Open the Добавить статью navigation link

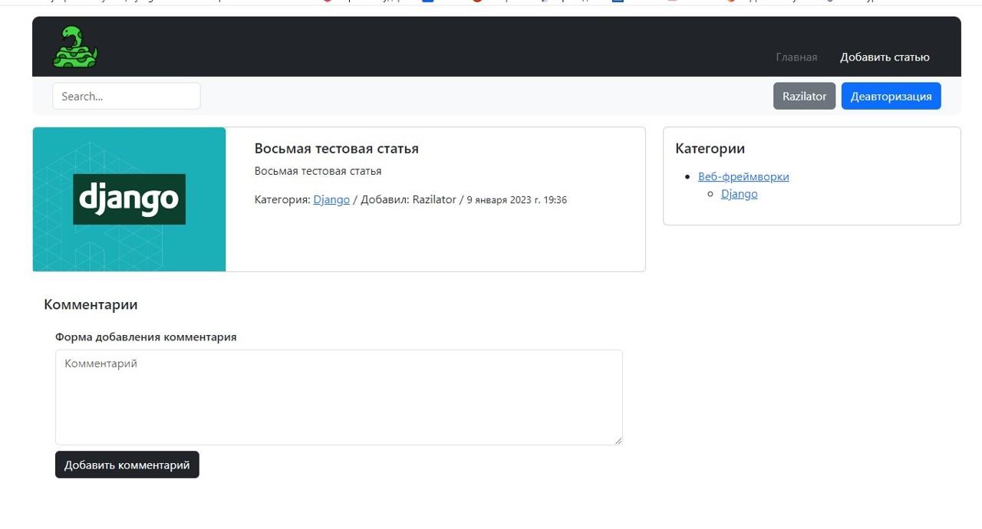[885, 58]
